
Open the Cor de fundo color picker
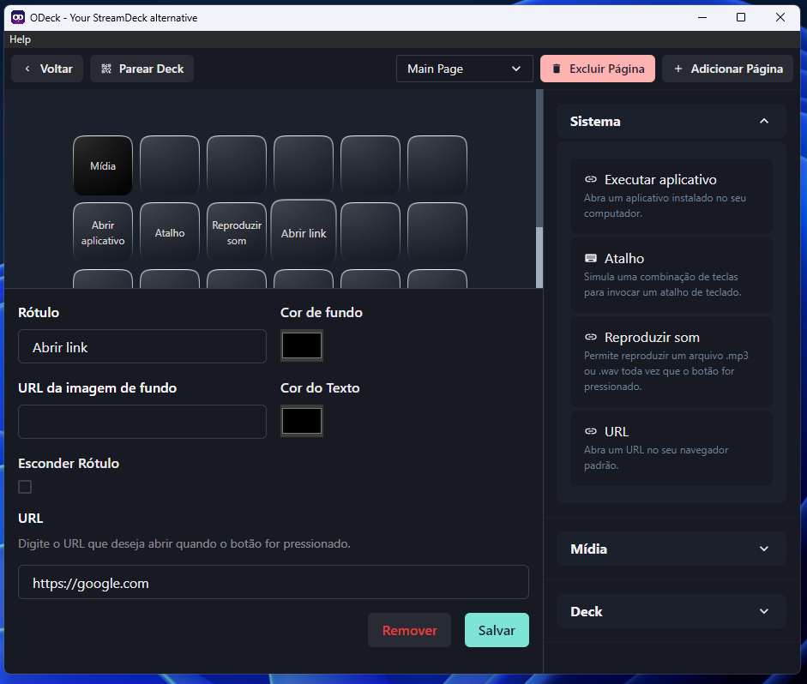click(301, 345)
